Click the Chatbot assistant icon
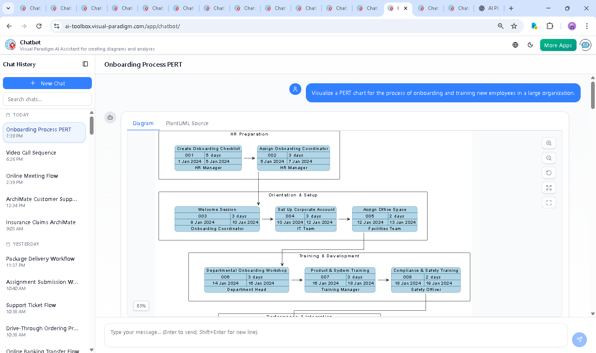Viewport: 596px width, 353px height. pos(585,45)
